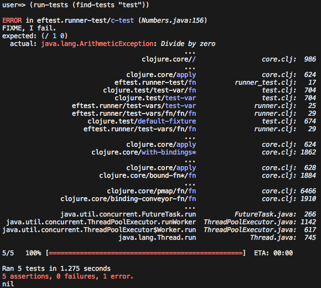
Task: Click the red progress bar
Action: [x=146, y=253]
